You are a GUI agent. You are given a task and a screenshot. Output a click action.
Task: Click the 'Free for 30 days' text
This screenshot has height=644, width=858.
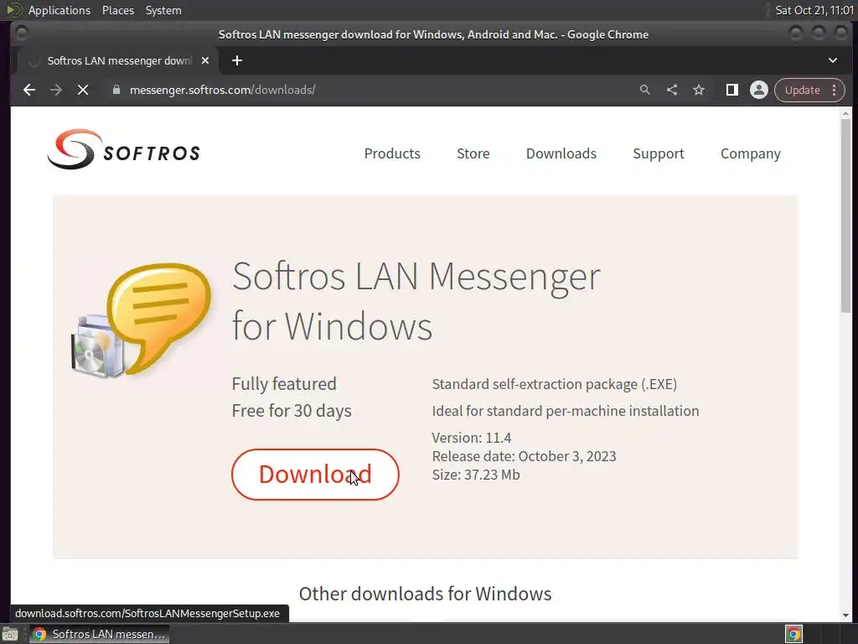pyautogui.click(x=292, y=411)
